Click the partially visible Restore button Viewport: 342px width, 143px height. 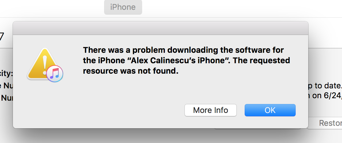(330, 123)
